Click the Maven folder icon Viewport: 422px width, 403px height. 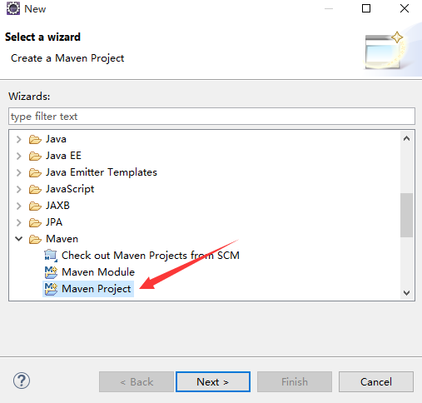coord(35,239)
